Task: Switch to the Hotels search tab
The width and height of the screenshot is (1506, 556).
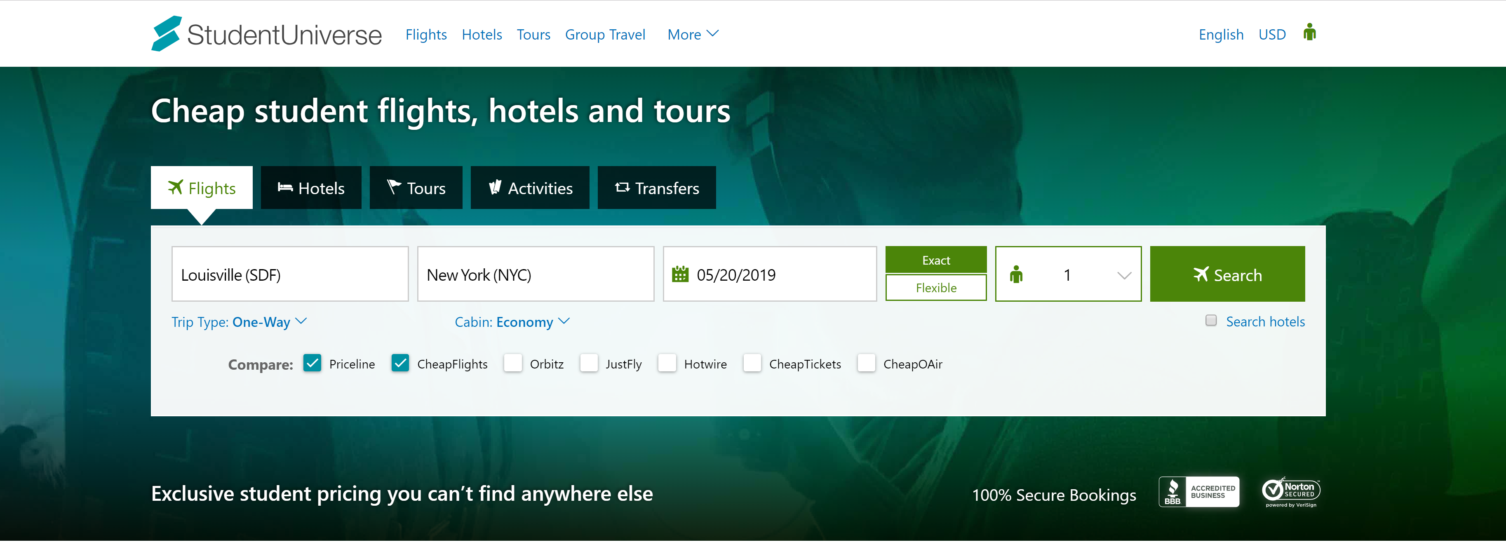Action: pyautogui.click(x=311, y=188)
